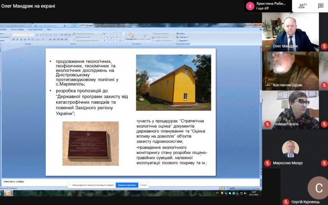Click PowerPoint icon in Windows taskbar

(x=8, y=193)
